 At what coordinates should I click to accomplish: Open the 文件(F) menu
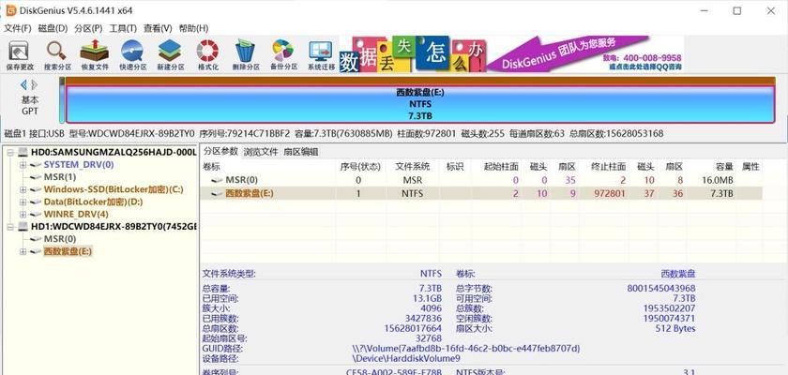[18, 28]
